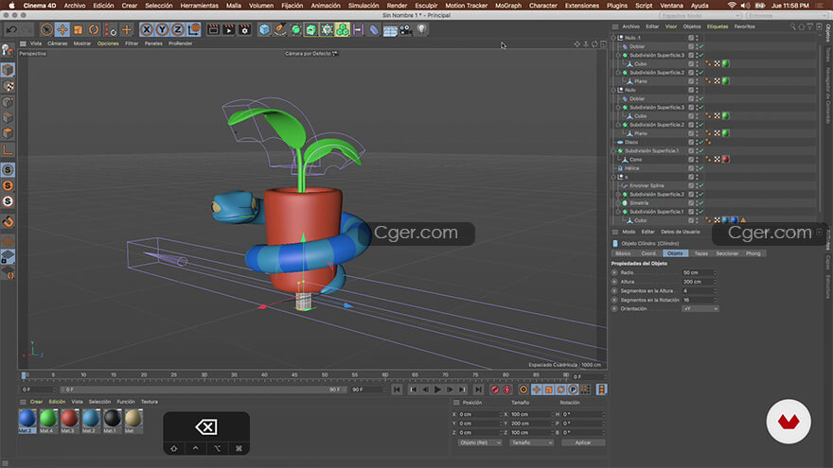Toggle enable checkmark on Disco row
Viewport: 833px width, 468px height.
coord(701,142)
